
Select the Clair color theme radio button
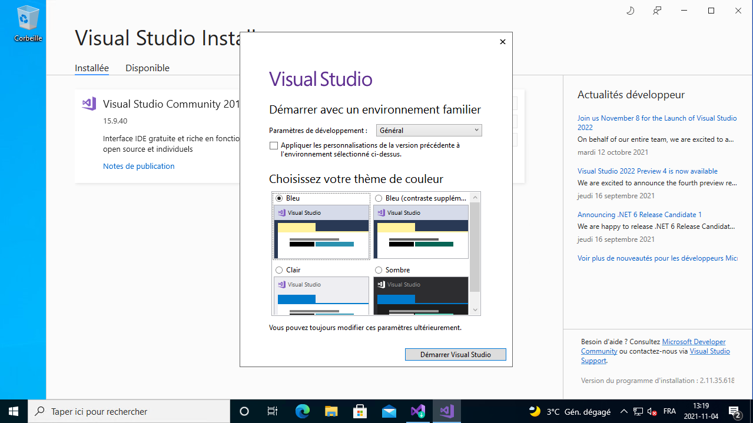[279, 270]
